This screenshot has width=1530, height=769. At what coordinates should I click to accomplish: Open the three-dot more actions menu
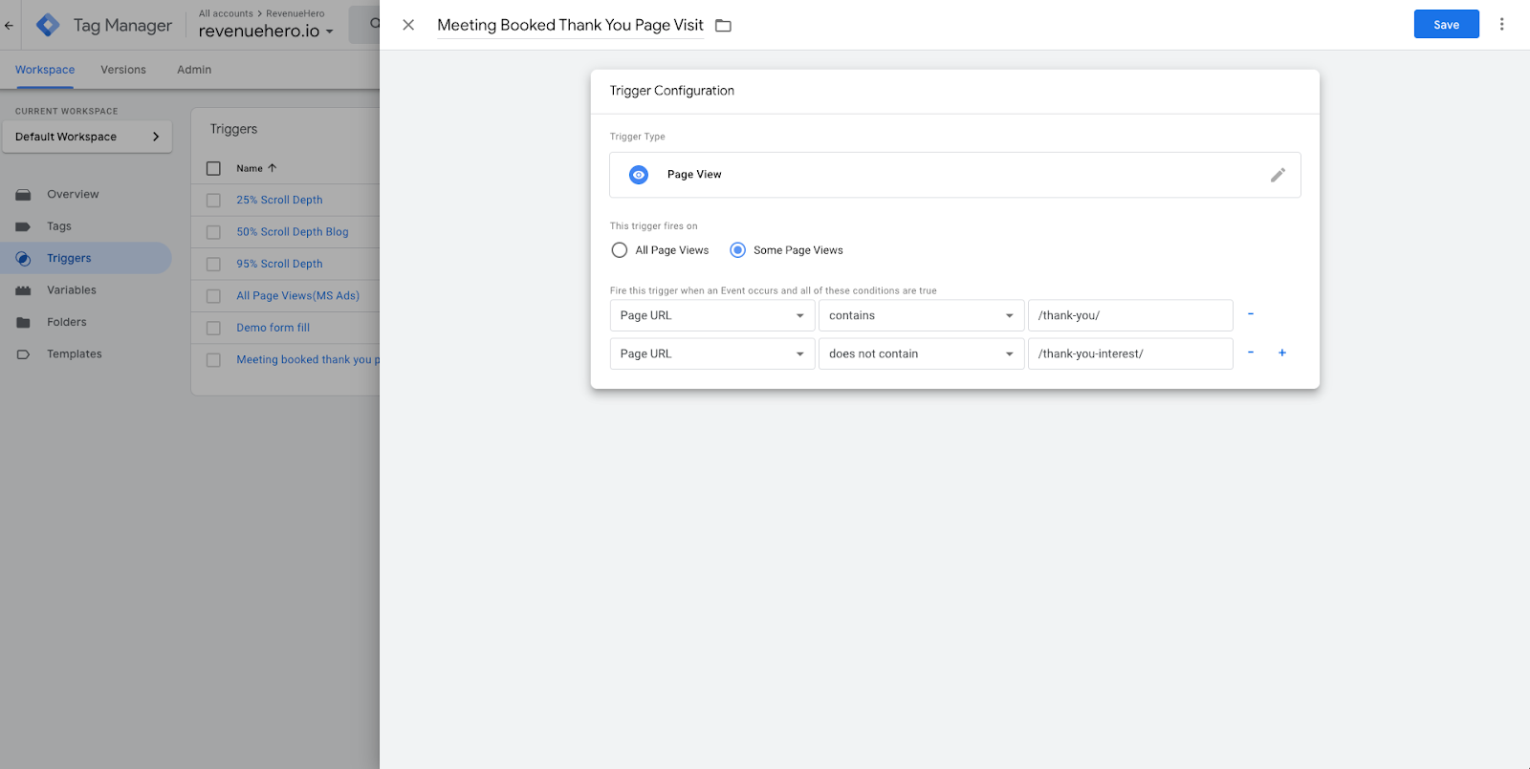click(1501, 25)
